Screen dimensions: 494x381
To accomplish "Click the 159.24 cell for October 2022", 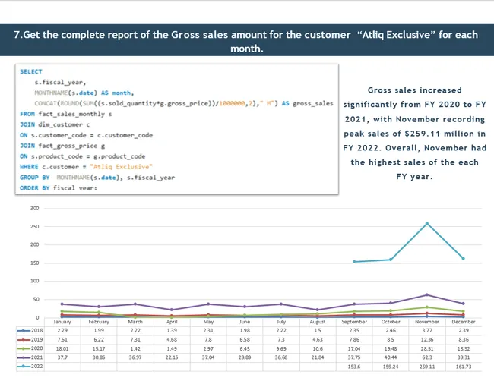I will pyautogui.click(x=391, y=367).
